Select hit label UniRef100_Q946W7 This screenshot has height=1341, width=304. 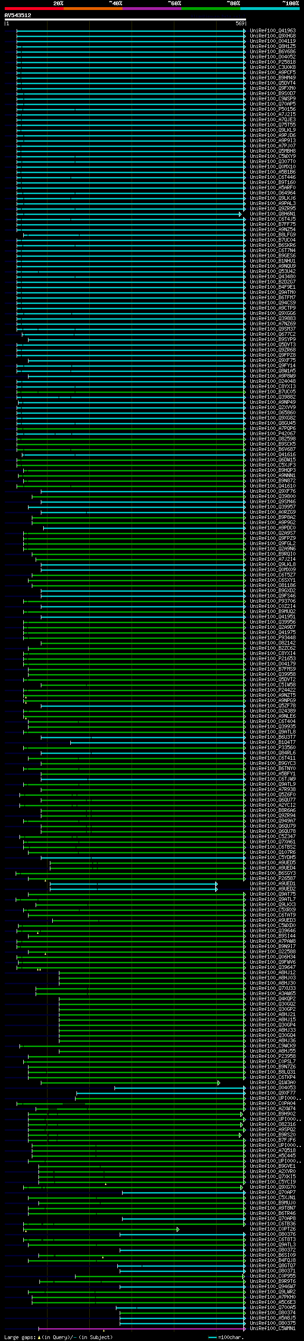[x=272, y=1286]
